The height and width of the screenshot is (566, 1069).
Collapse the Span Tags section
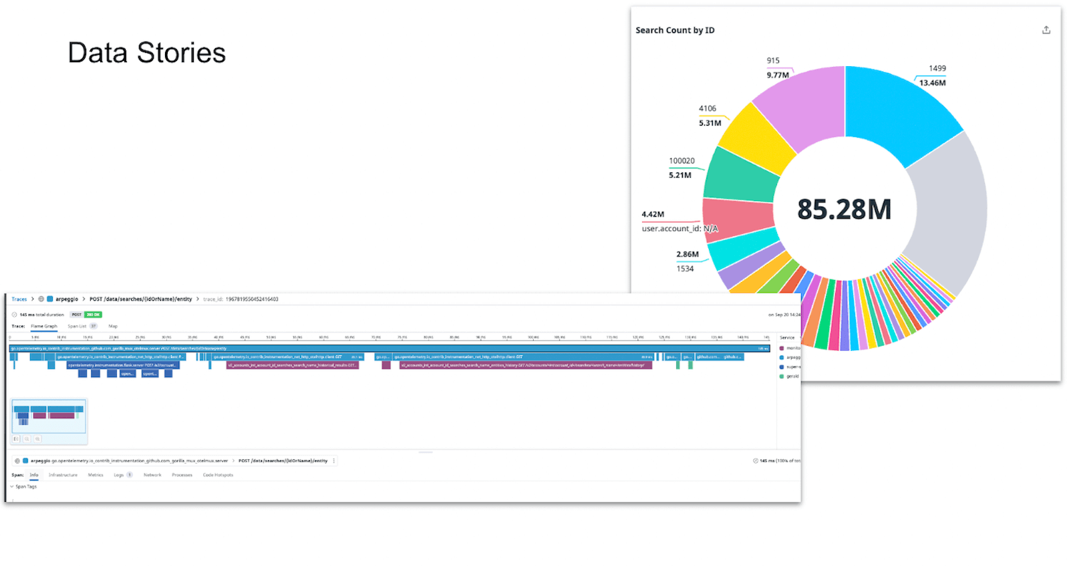pos(12,486)
